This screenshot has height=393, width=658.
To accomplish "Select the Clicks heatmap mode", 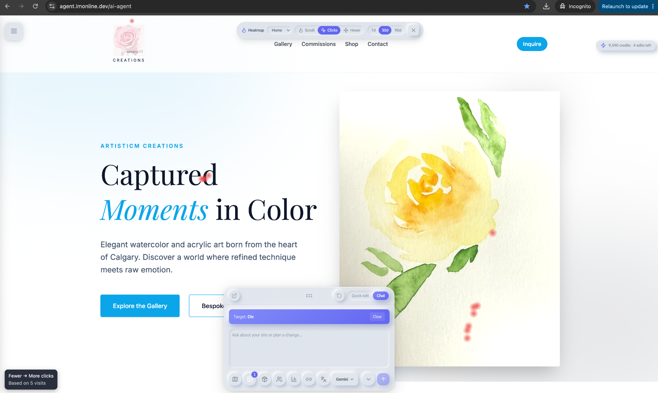I will [x=329, y=30].
